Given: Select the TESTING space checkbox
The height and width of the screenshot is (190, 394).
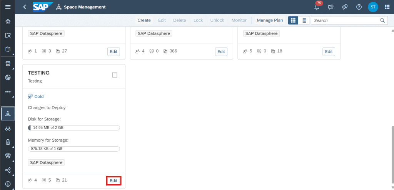Looking at the screenshot, I should coord(115,75).
